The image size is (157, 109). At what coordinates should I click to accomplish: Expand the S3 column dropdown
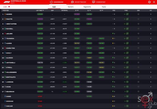102,10
